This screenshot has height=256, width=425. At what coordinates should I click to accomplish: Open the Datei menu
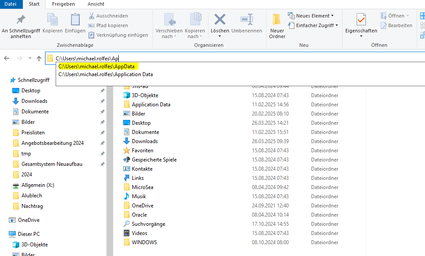click(11, 4)
